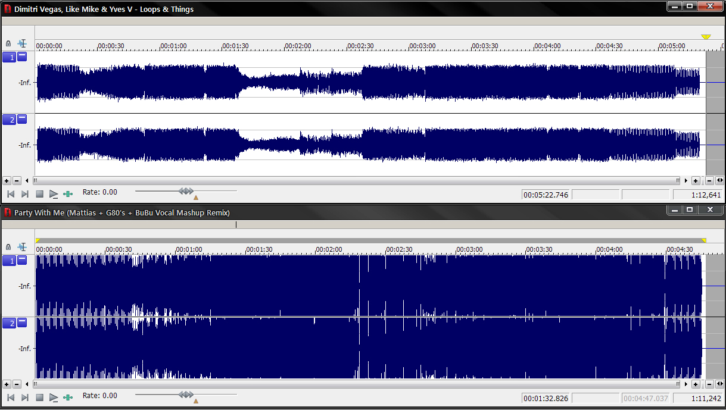
Task: Click the 'Rate: 0.00' label in Loops & Things window
Action: pyautogui.click(x=100, y=192)
